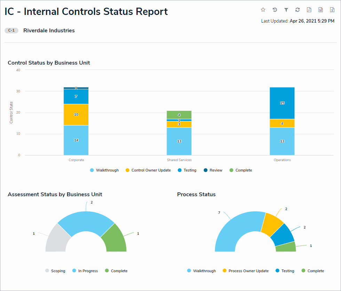Image resolution: width=341 pixels, height=291 pixels.
Task: Toggle Review legend item in bar chart
Action: click(213, 171)
